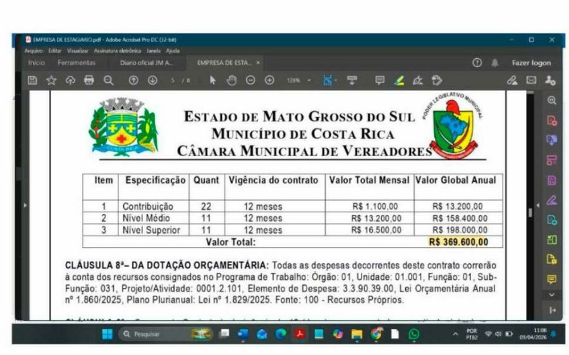Open the Editar menu
Image resolution: width=569 pixels, height=355 pixels.
55,51
